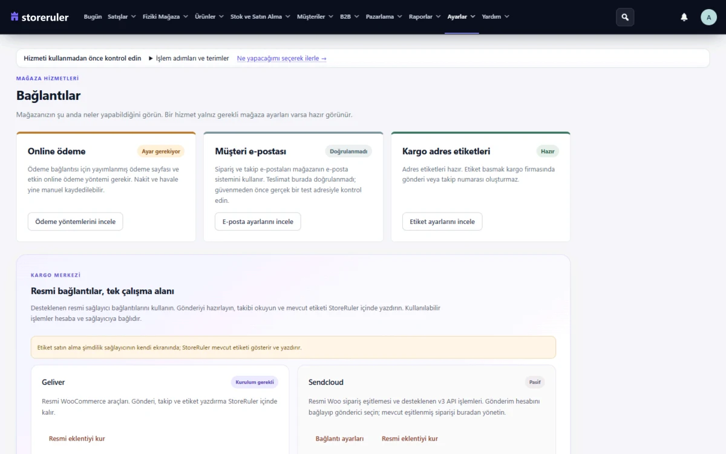726x454 pixels.
Task: Click Resmi eklentiyi kur under Geliver
Action: pyautogui.click(x=77, y=439)
